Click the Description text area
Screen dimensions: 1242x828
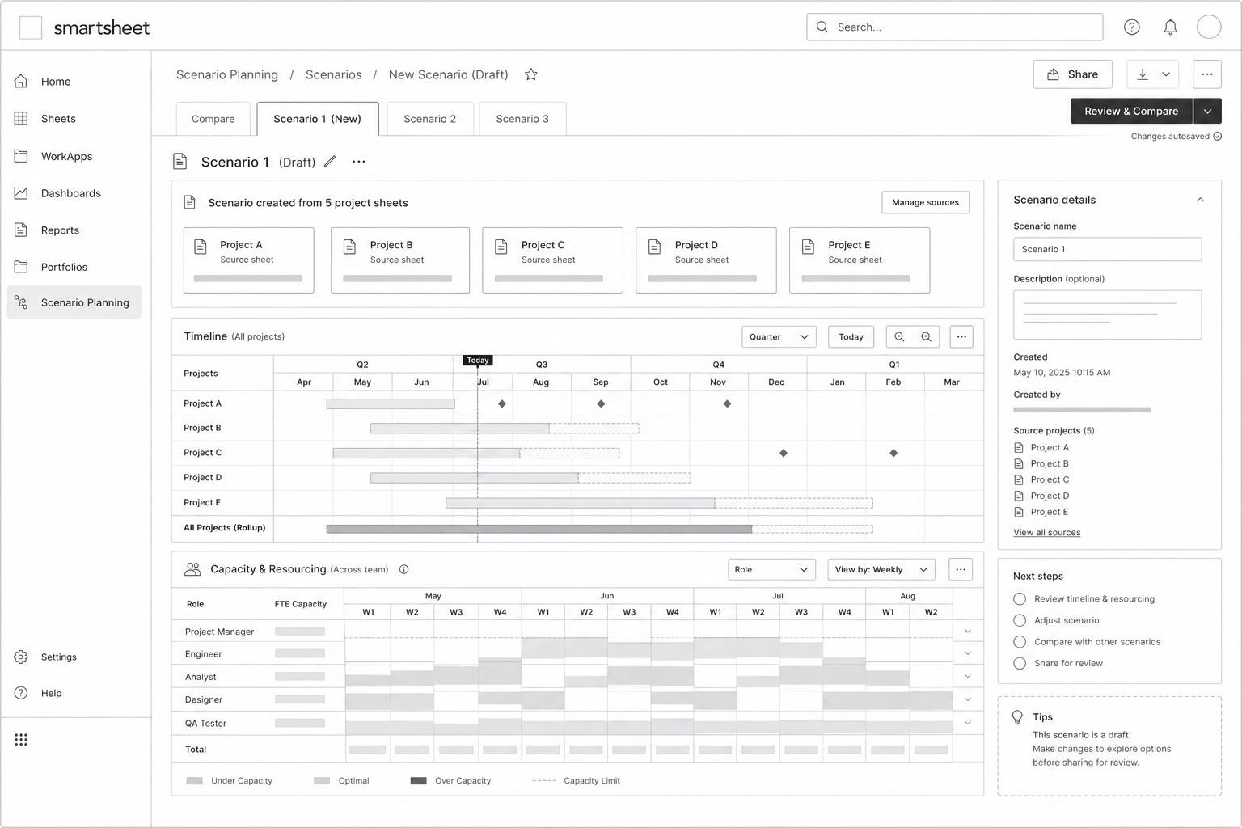point(1107,315)
